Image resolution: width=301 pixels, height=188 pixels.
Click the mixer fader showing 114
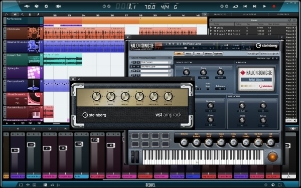point(95,140)
